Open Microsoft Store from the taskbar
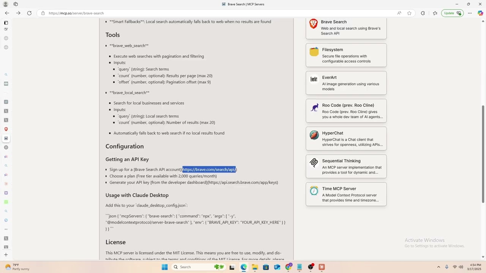 coord(266,267)
